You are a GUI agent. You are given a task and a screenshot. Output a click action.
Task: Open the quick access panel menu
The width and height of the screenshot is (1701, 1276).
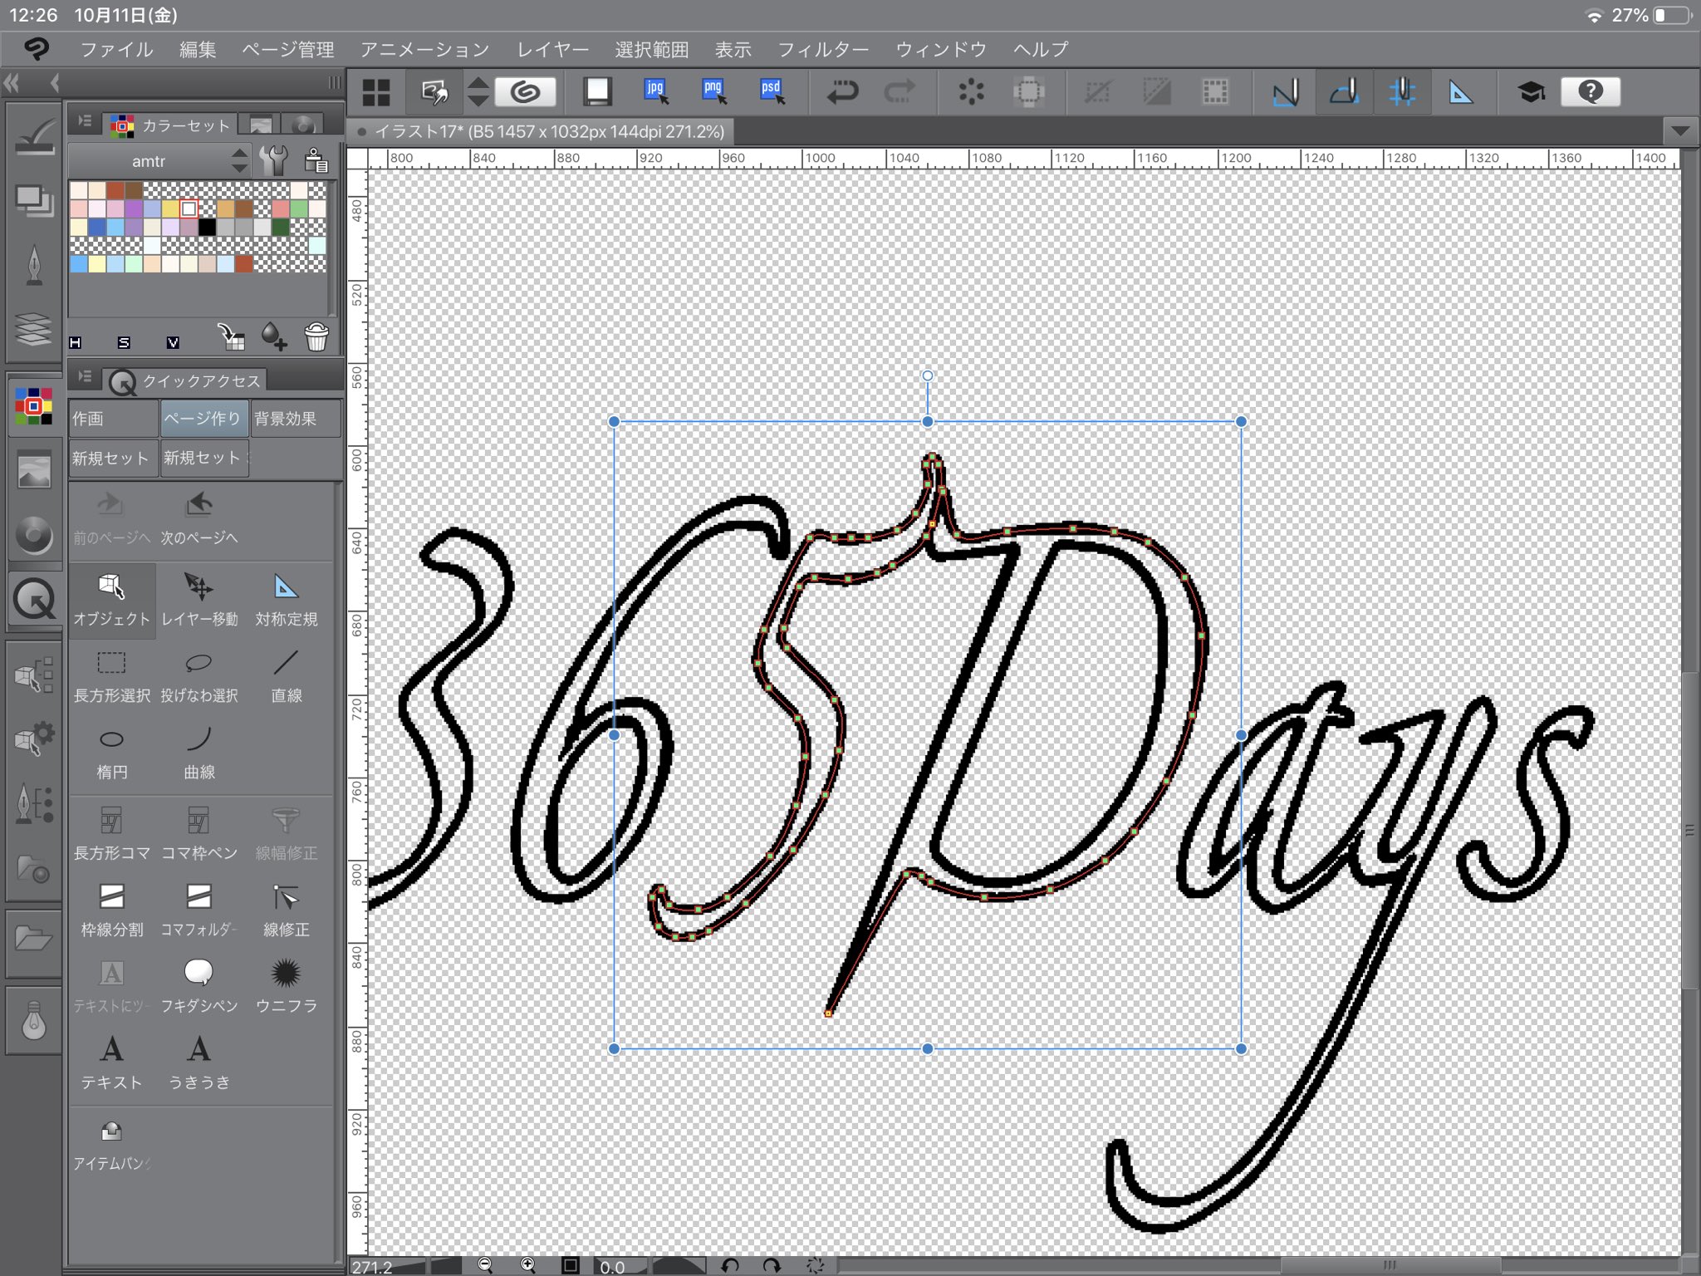[85, 377]
